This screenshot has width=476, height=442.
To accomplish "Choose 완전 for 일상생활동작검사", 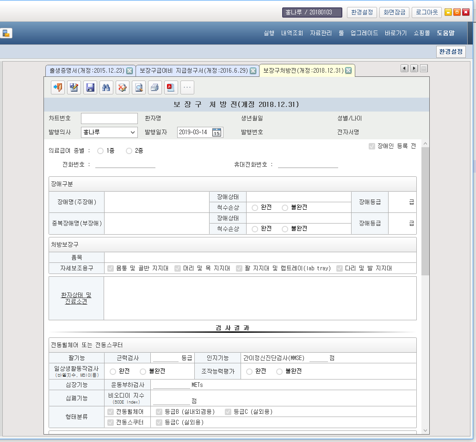I will [113, 371].
